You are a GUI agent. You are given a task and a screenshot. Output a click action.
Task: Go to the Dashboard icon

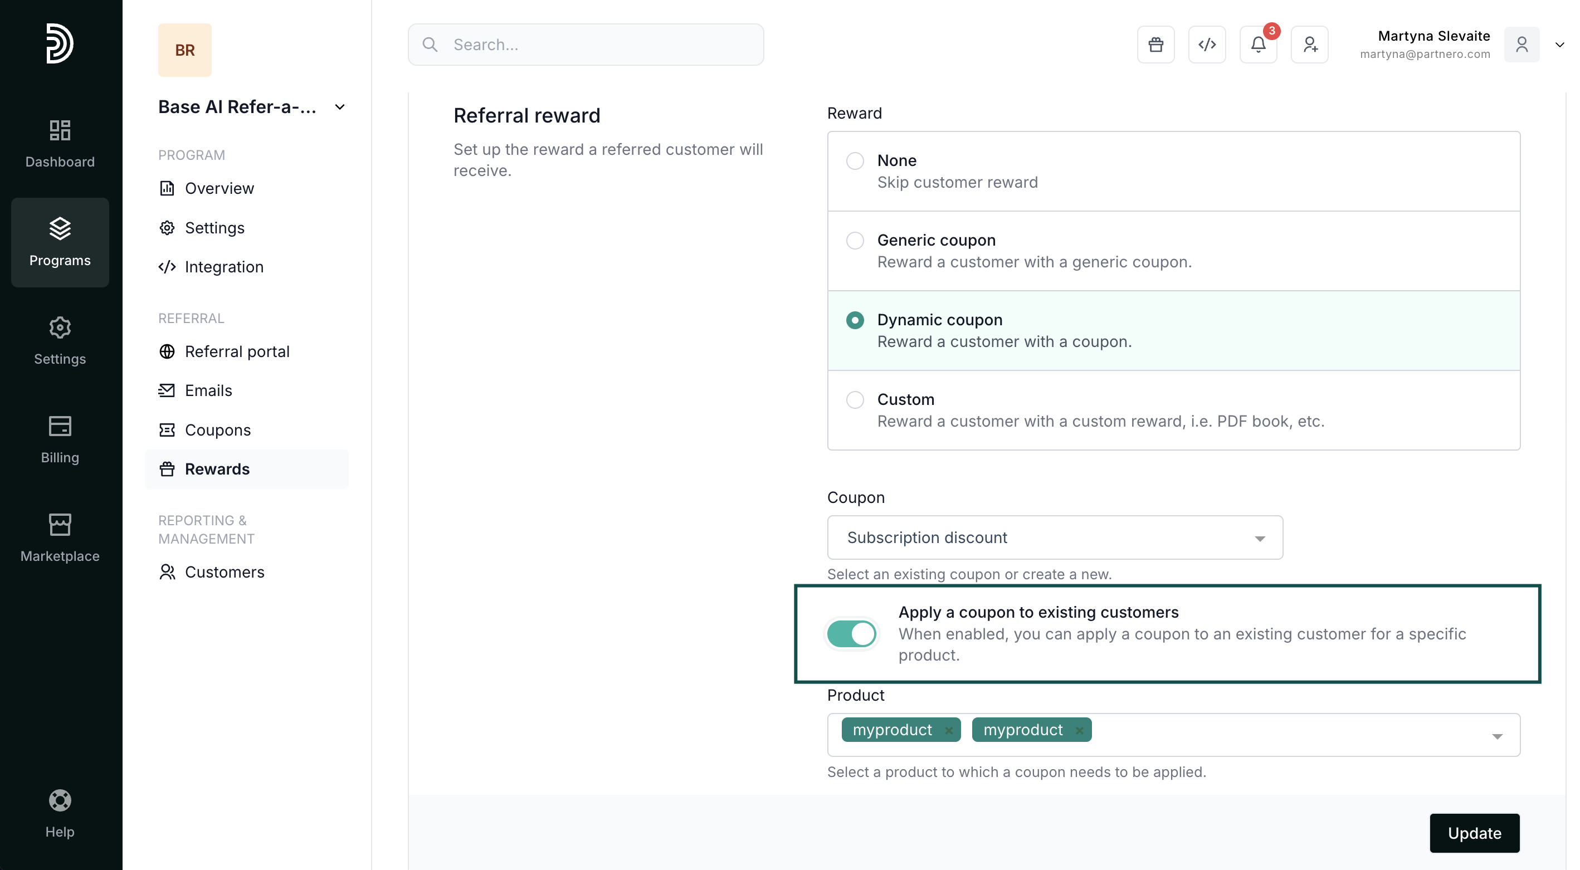click(x=60, y=144)
